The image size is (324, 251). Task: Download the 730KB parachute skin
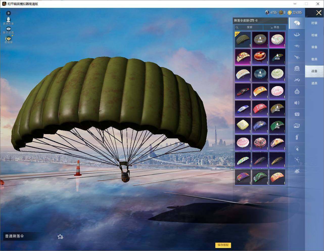coord(260,39)
